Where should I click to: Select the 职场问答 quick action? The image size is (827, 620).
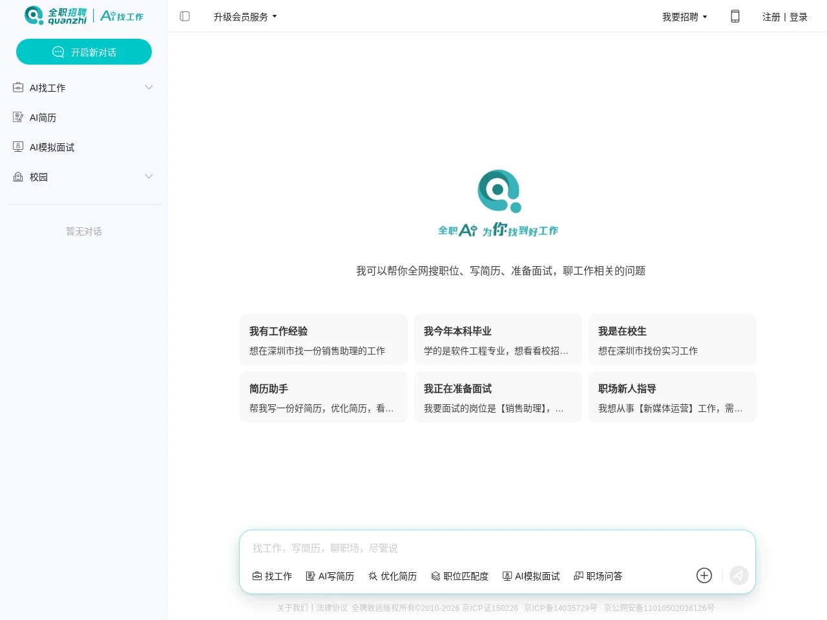[x=598, y=576]
